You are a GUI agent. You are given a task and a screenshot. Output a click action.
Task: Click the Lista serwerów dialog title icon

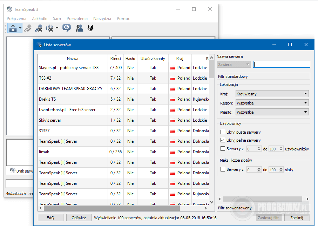[x=39, y=45]
